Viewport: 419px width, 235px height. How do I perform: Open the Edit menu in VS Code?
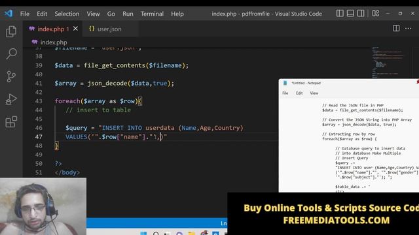(x=42, y=14)
